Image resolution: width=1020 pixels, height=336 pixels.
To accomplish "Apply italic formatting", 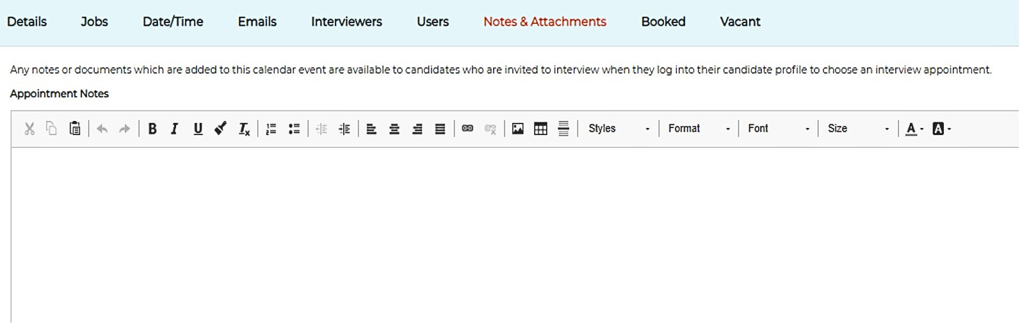I will pyautogui.click(x=174, y=129).
